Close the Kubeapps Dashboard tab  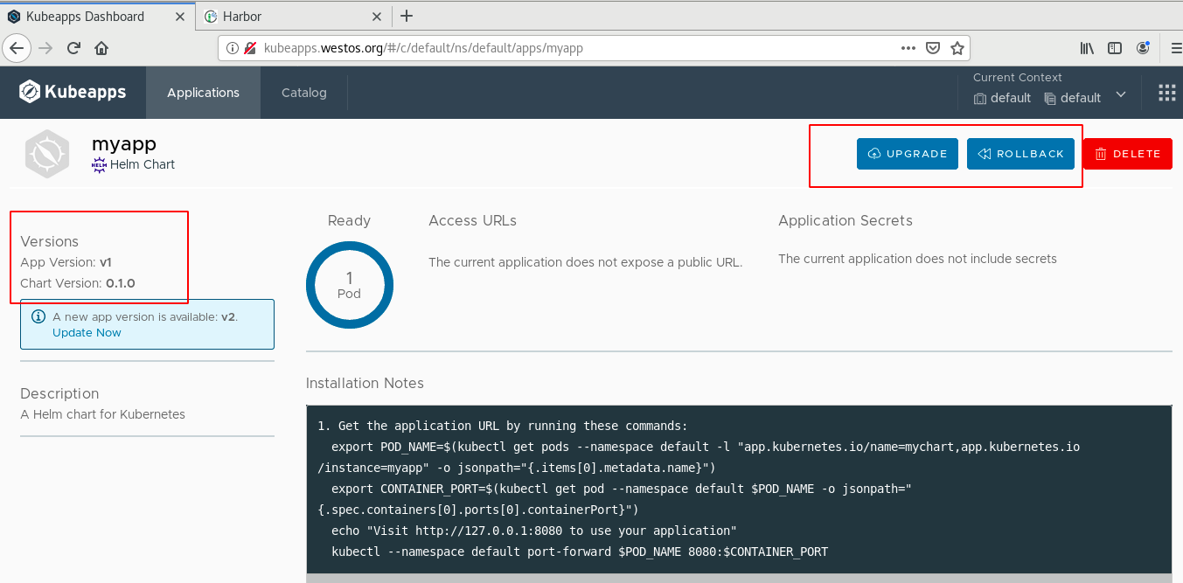(179, 16)
